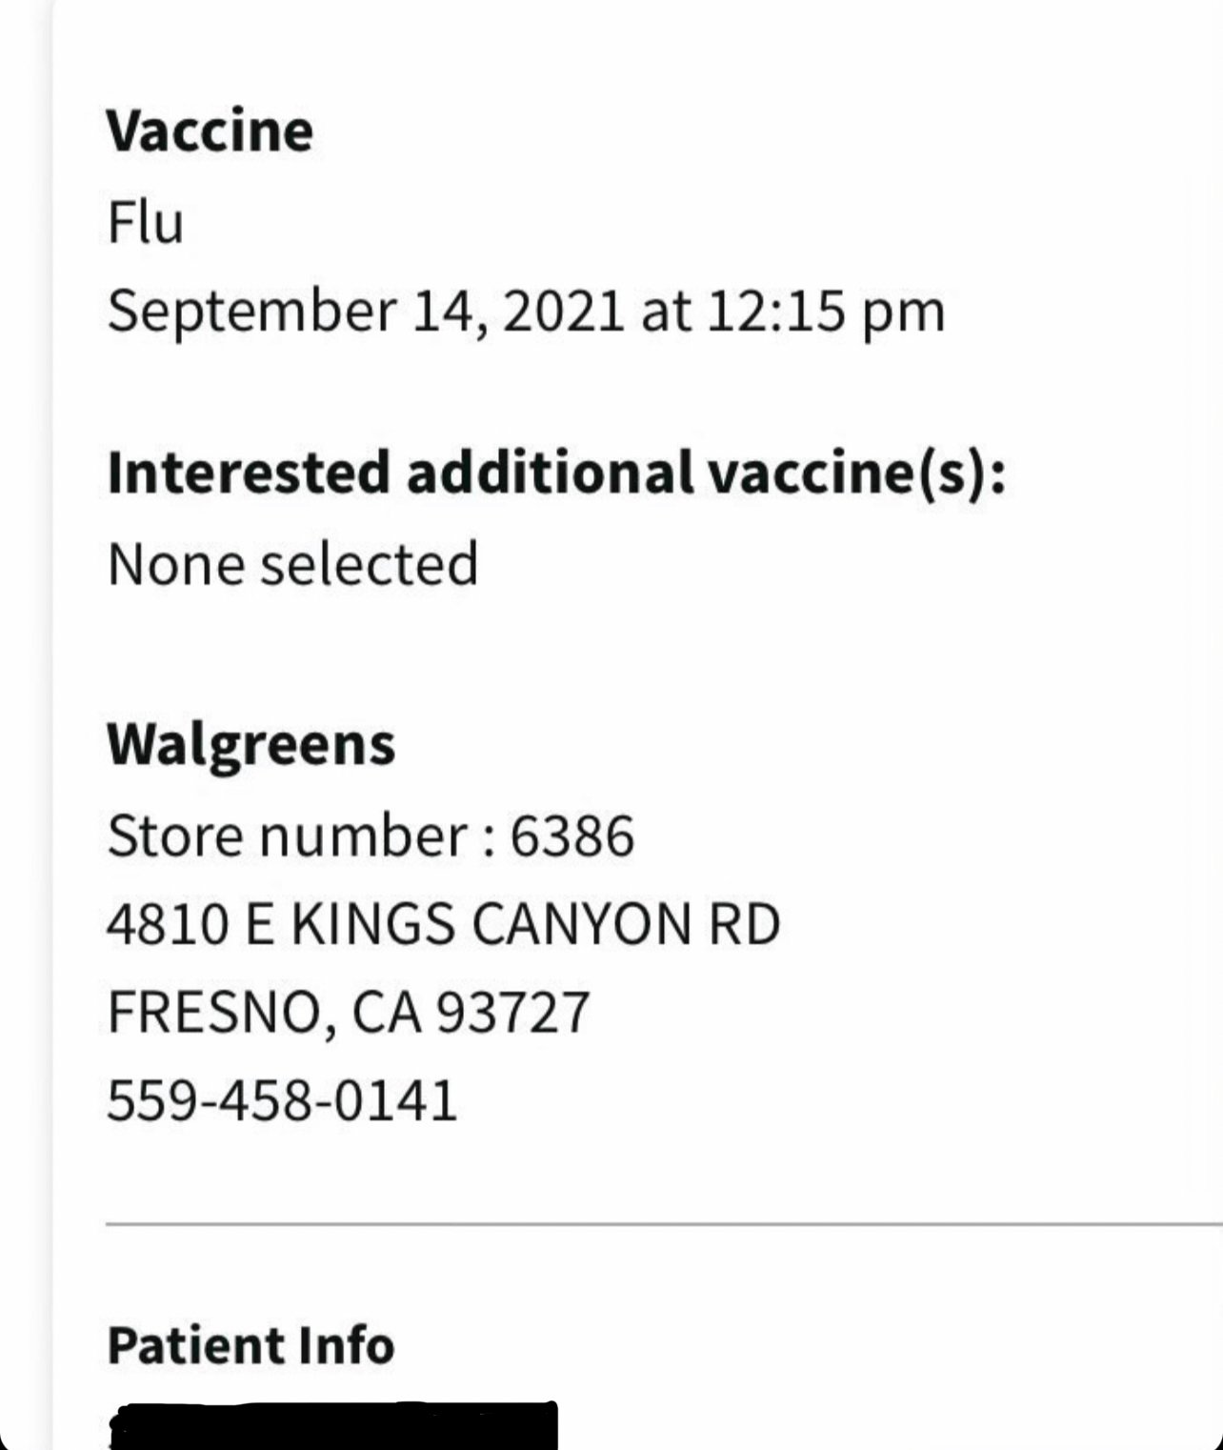Select the Flu vaccine text
Screen dimensions: 1223x1450
pos(145,223)
